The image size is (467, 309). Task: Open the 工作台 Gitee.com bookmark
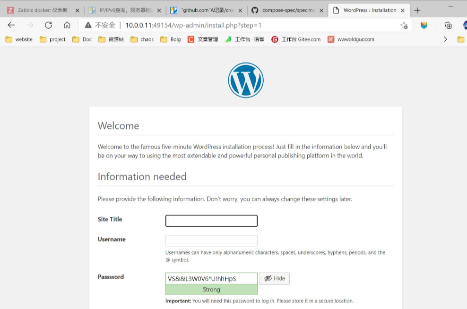pos(296,39)
